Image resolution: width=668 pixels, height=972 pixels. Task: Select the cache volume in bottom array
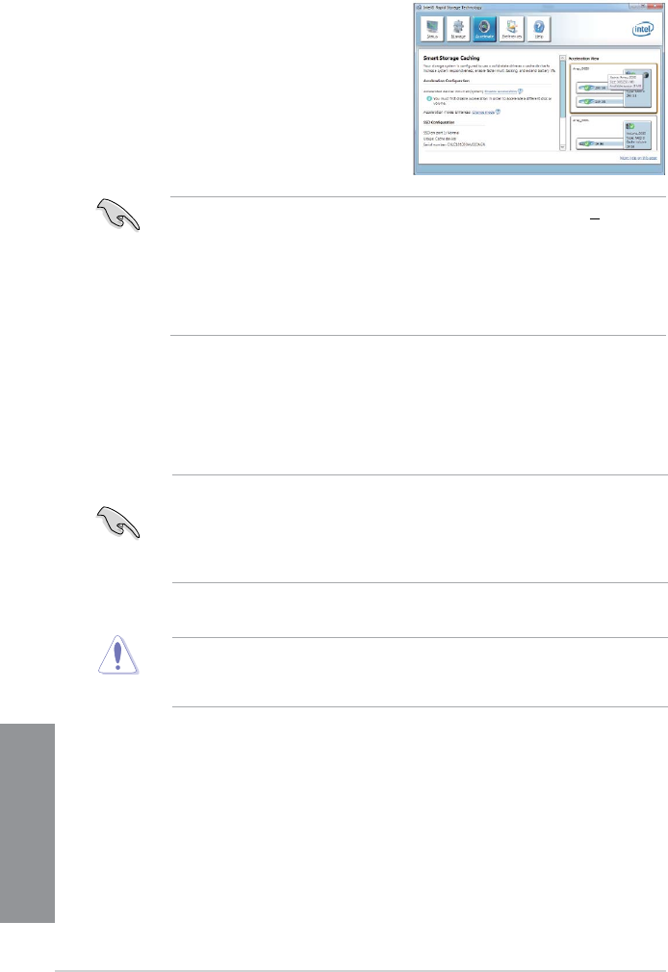(637, 135)
